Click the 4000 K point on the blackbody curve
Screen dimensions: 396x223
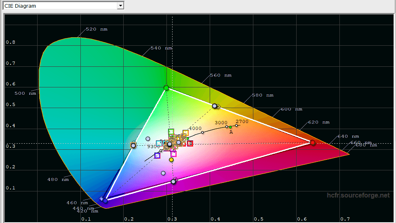[x=202, y=132]
